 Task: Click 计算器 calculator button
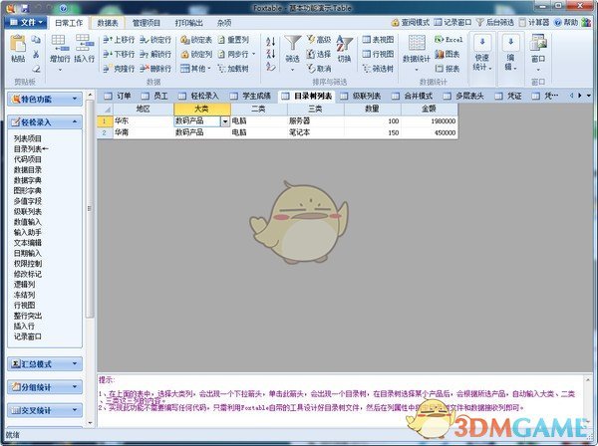[534, 23]
